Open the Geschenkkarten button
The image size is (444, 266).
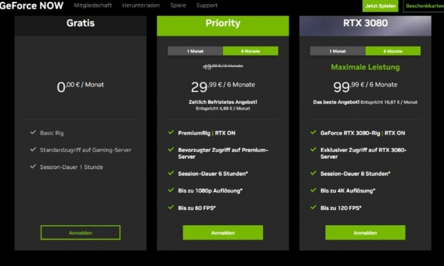click(424, 6)
